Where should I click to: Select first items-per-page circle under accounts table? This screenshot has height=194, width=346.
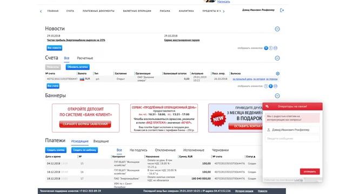pyautogui.click(x=266, y=86)
